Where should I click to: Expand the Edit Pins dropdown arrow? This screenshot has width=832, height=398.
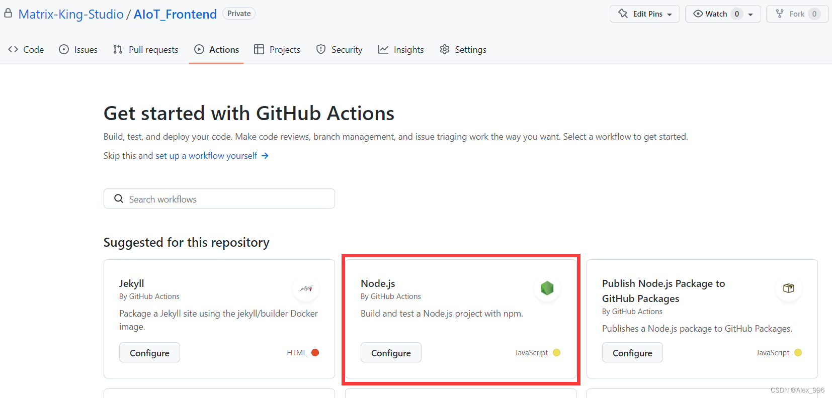670,15
